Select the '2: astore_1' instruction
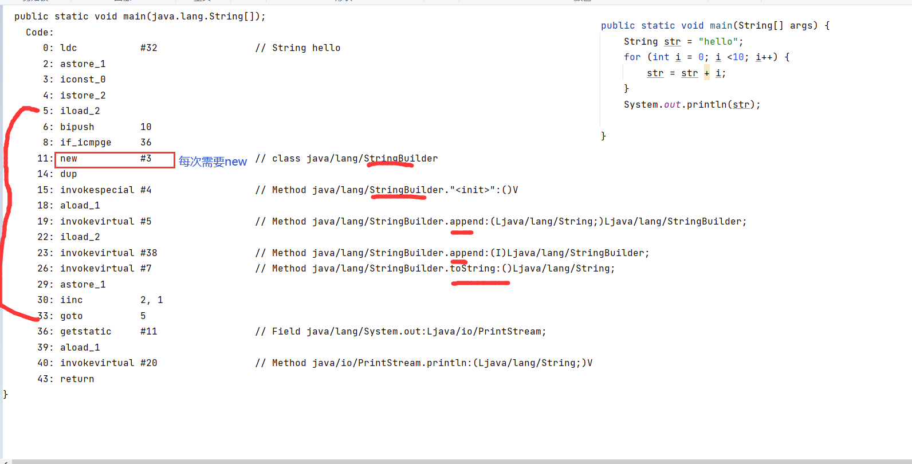 coord(74,64)
